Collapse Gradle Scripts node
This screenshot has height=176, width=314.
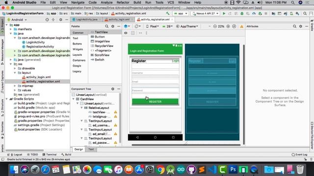pyautogui.click(x=7, y=99)
